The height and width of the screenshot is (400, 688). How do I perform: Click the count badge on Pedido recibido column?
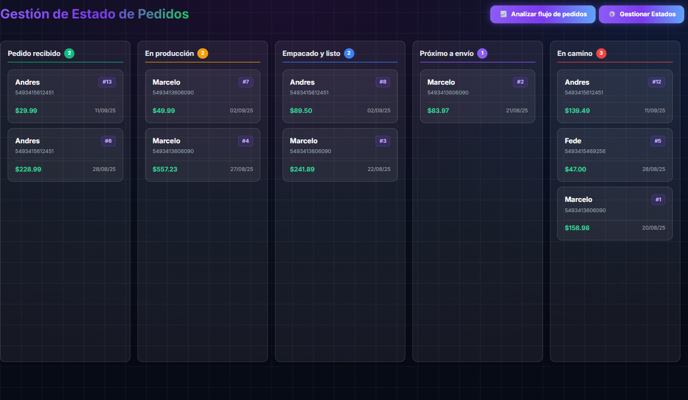tap(69, 54)
